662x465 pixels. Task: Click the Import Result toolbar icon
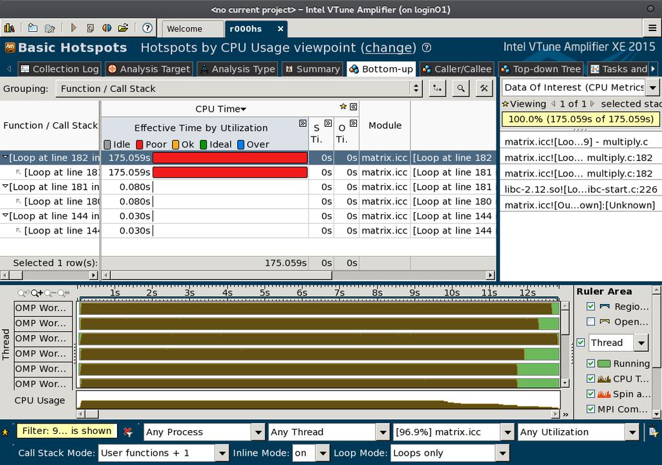pyautogui.click(x=90, y=28)
